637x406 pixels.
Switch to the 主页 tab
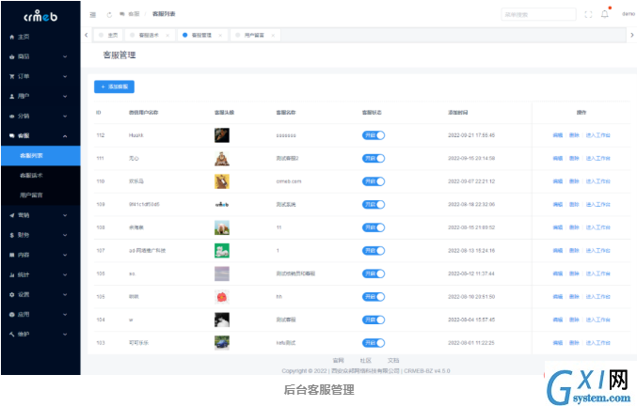(x=108, y=36)
